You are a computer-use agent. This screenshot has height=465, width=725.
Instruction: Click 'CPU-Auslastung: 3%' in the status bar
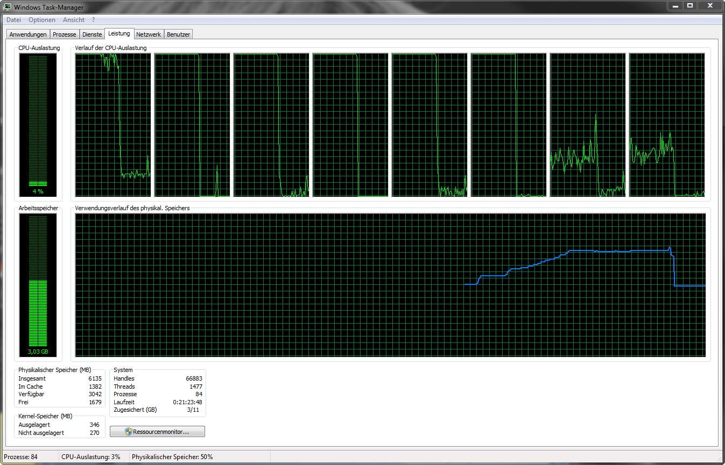pos(91,457)
